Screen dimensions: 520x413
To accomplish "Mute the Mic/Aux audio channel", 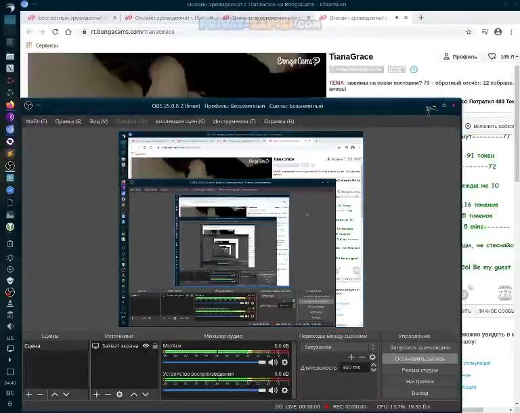I will [x=273, y=362].
